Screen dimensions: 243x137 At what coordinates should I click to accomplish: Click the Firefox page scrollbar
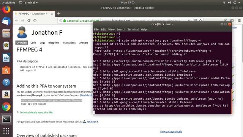pyautogui.click(x=242, y=43)
